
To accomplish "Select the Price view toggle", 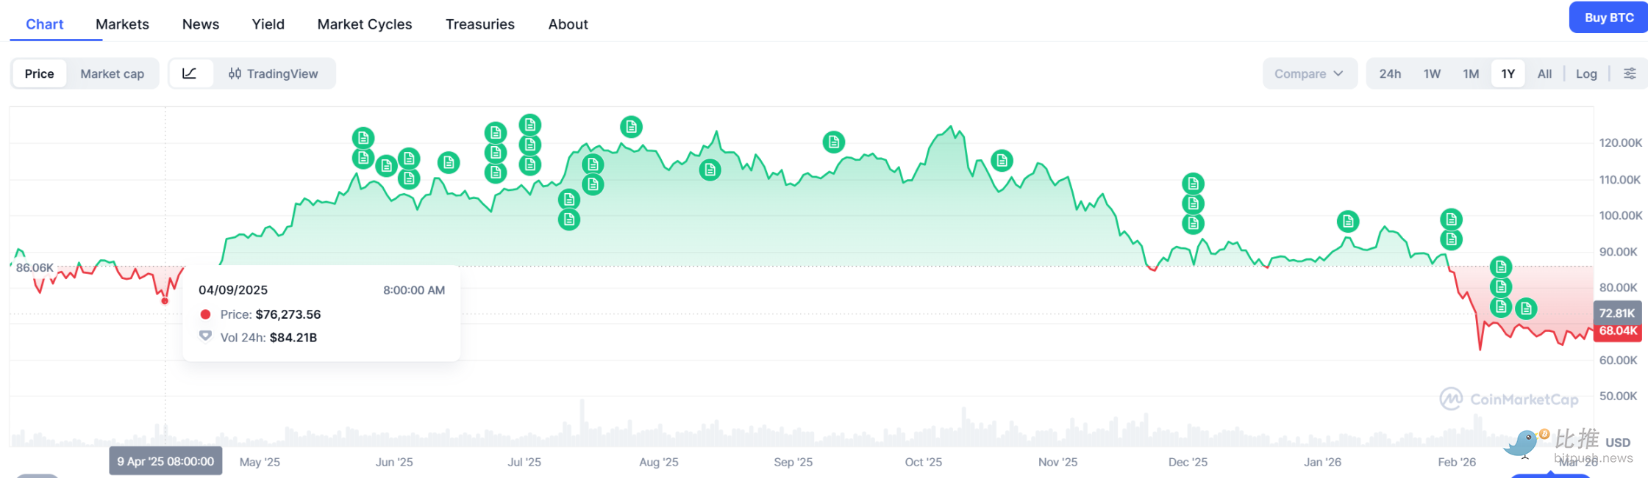I will pos(39,73).
